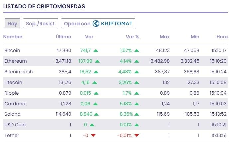Click Solana's green up arrow in Var column
The image size is (231, 142).
pyautogui.click(x=96, y=114)
